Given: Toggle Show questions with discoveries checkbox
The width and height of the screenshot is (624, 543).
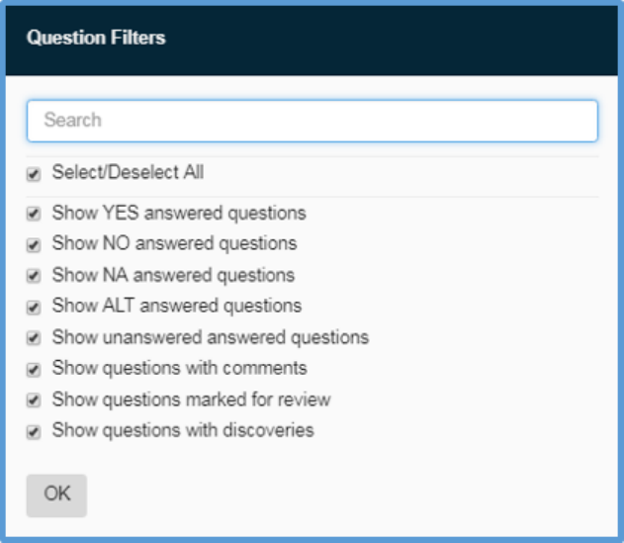Looking at the screenshot, I should [x=34, y=432].
